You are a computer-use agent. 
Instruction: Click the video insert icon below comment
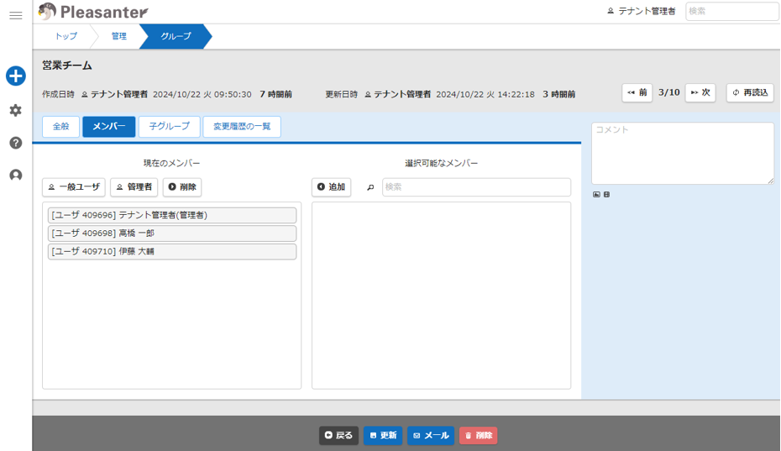(x=606, y=194)
